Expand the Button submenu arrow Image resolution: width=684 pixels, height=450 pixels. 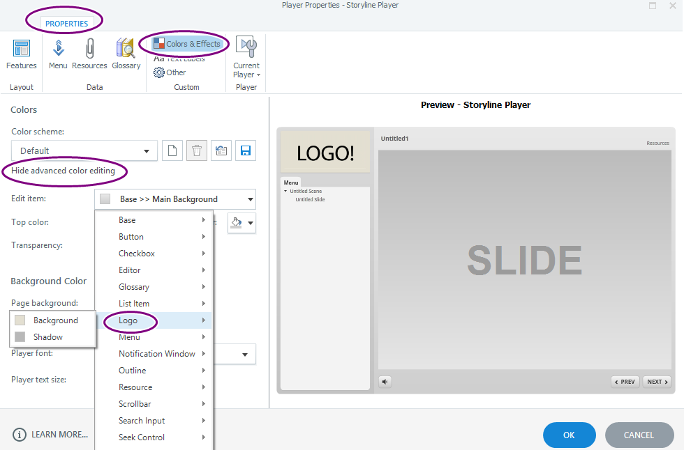point(203,237)
